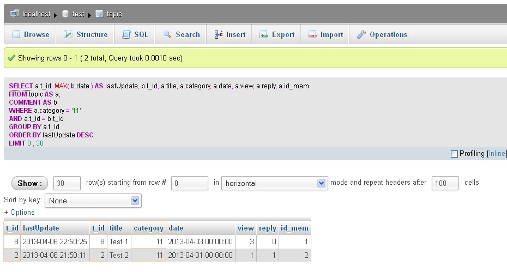
Task: Enable the Profiling checkbox
Action: (x=454, y=154)
